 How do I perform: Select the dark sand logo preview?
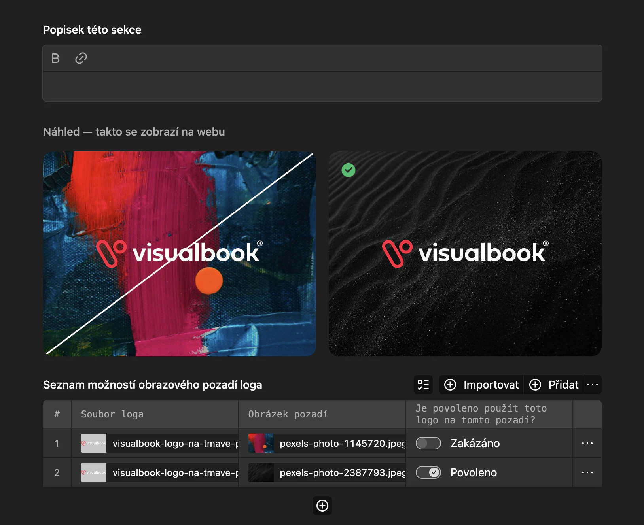click(465, 254)
